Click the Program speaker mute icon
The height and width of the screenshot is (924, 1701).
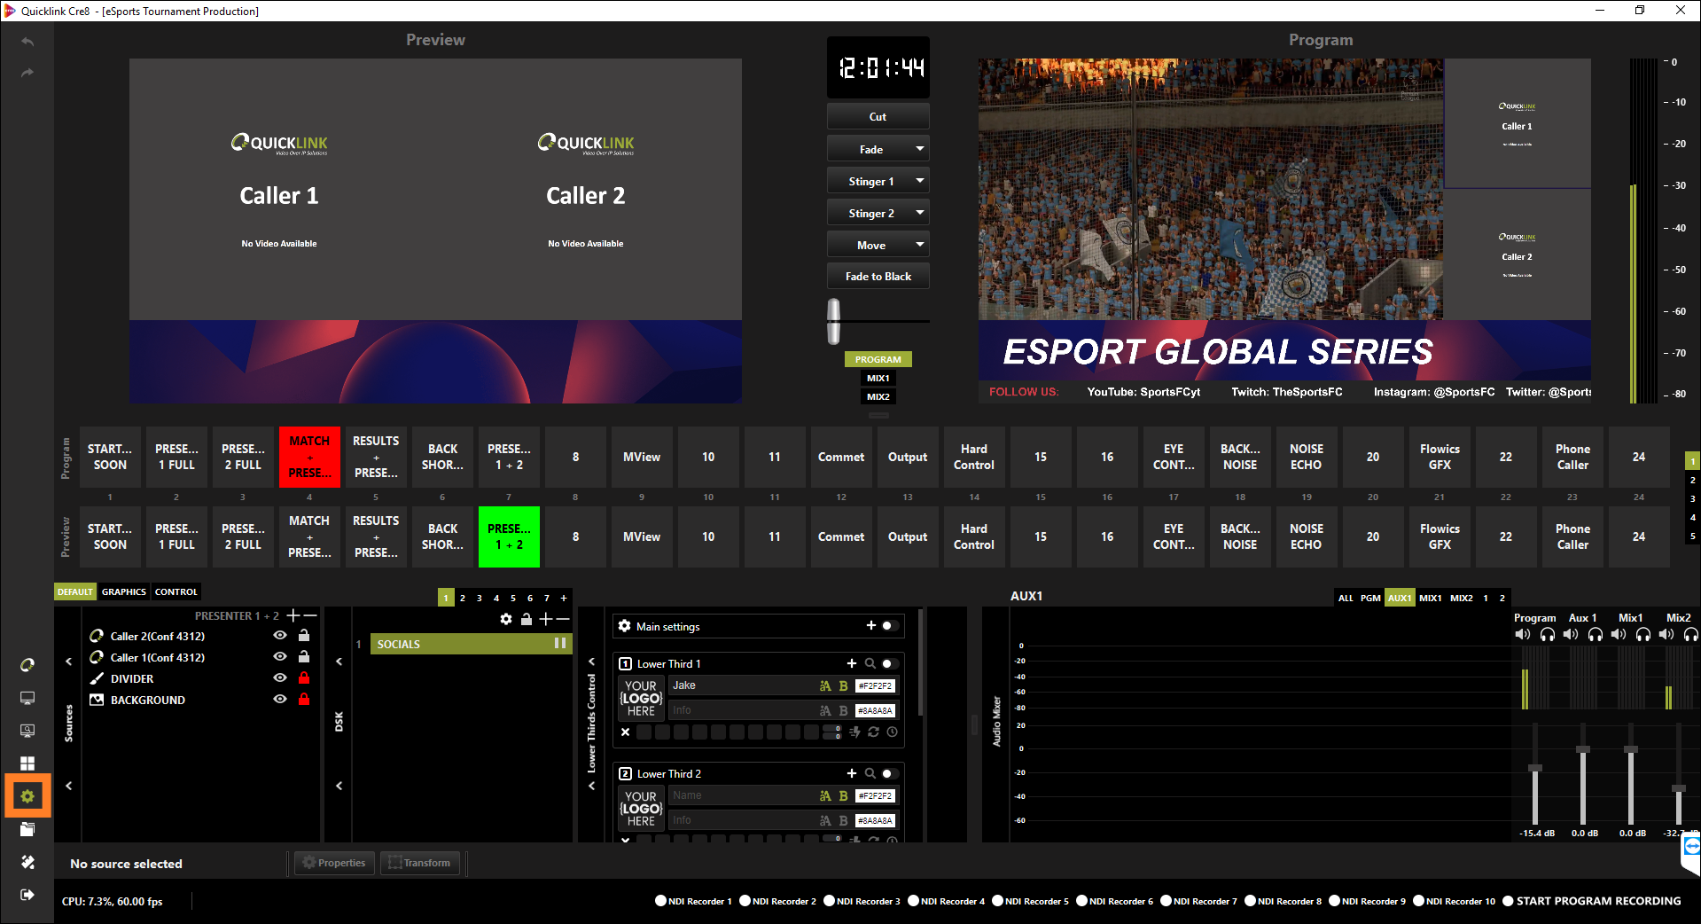click(1523, 634)
